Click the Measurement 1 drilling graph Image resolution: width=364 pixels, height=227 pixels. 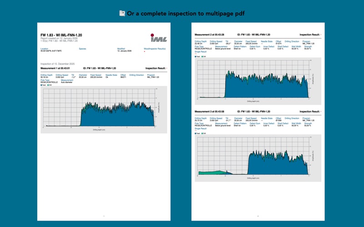click(104, 109)
